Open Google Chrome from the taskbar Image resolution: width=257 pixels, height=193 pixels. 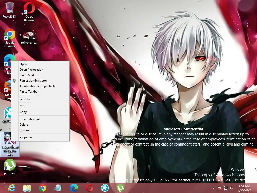click(x=43, y=188)
